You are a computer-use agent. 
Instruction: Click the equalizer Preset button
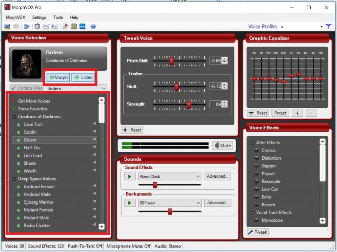pyautogui.click(x=280, y=113)
